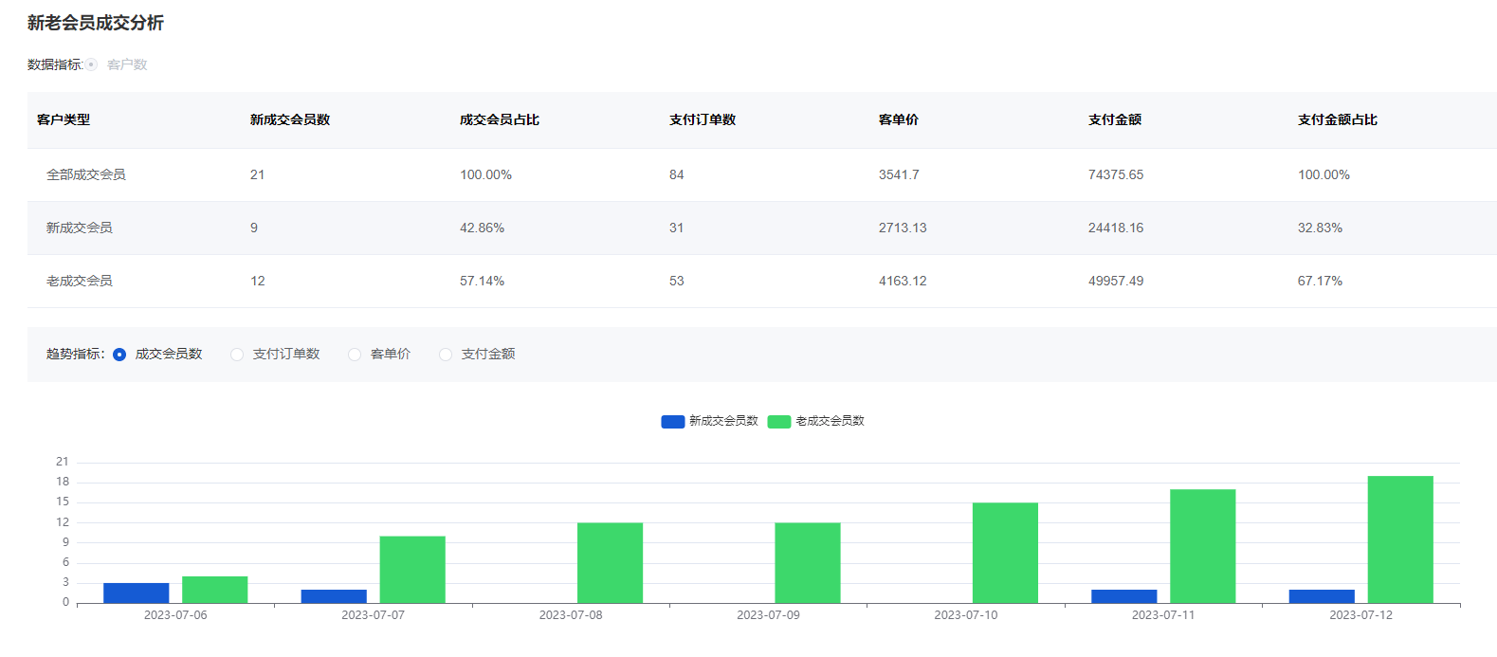The height and width of the screenshot is (657, 1497).
Task: Select the 客户数 data indicator radio
Action: pos(92,64)
